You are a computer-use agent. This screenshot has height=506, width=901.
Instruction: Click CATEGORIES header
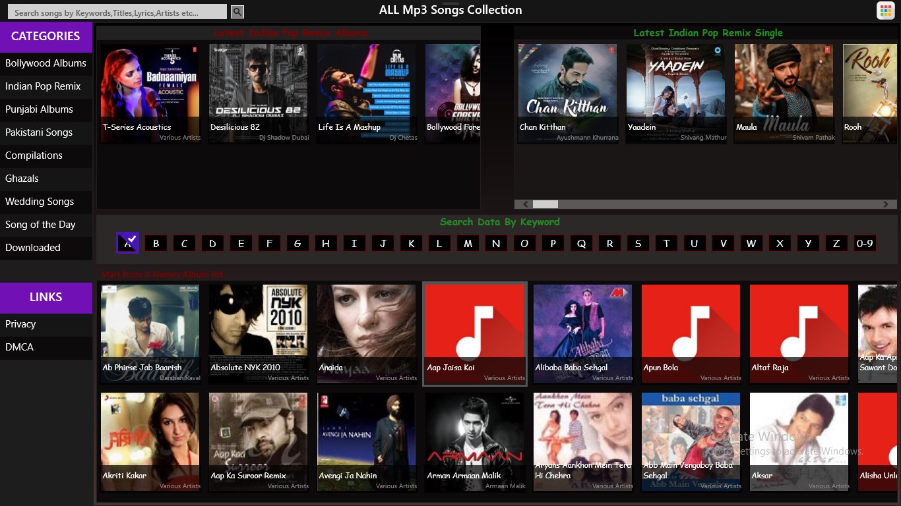(x=46, y=37)
